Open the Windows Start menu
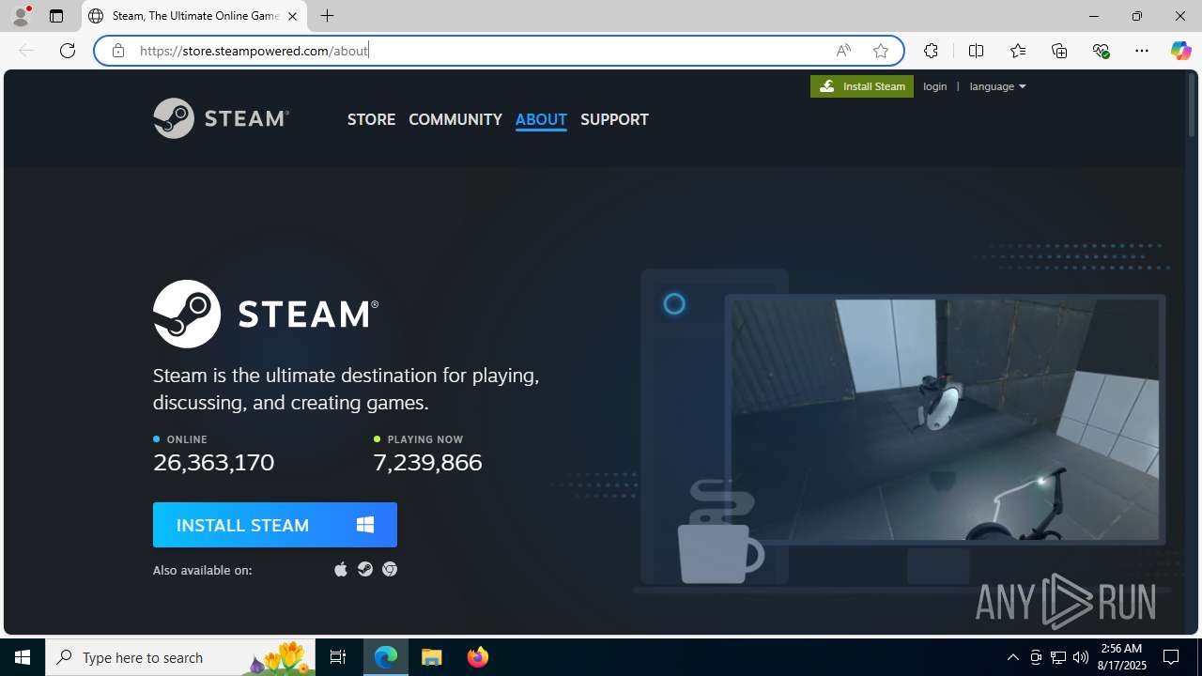 (x=23, y=657)
